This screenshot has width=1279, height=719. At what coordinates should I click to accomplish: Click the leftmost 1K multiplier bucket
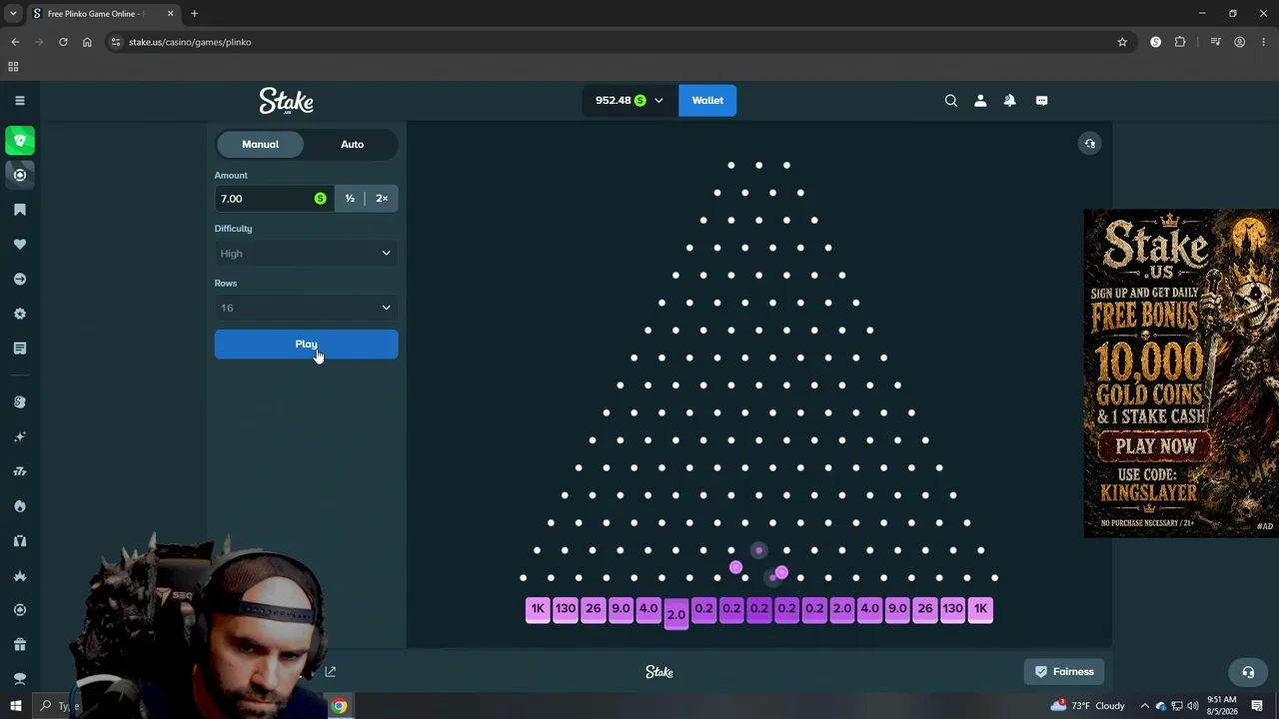coord(538,608)
